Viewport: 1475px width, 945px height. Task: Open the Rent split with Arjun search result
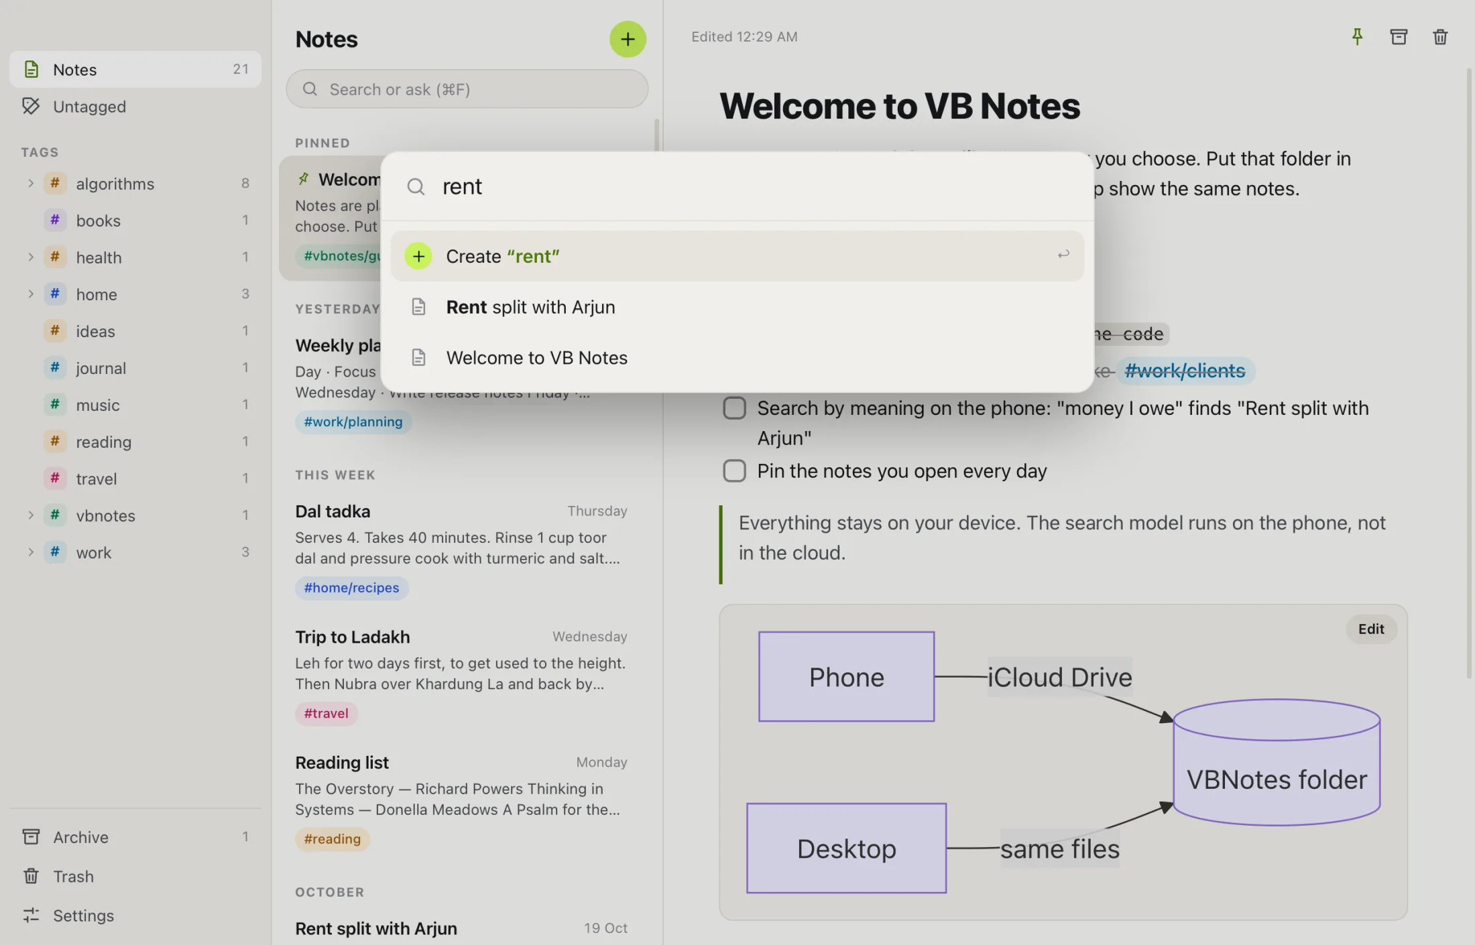[737, 307]
